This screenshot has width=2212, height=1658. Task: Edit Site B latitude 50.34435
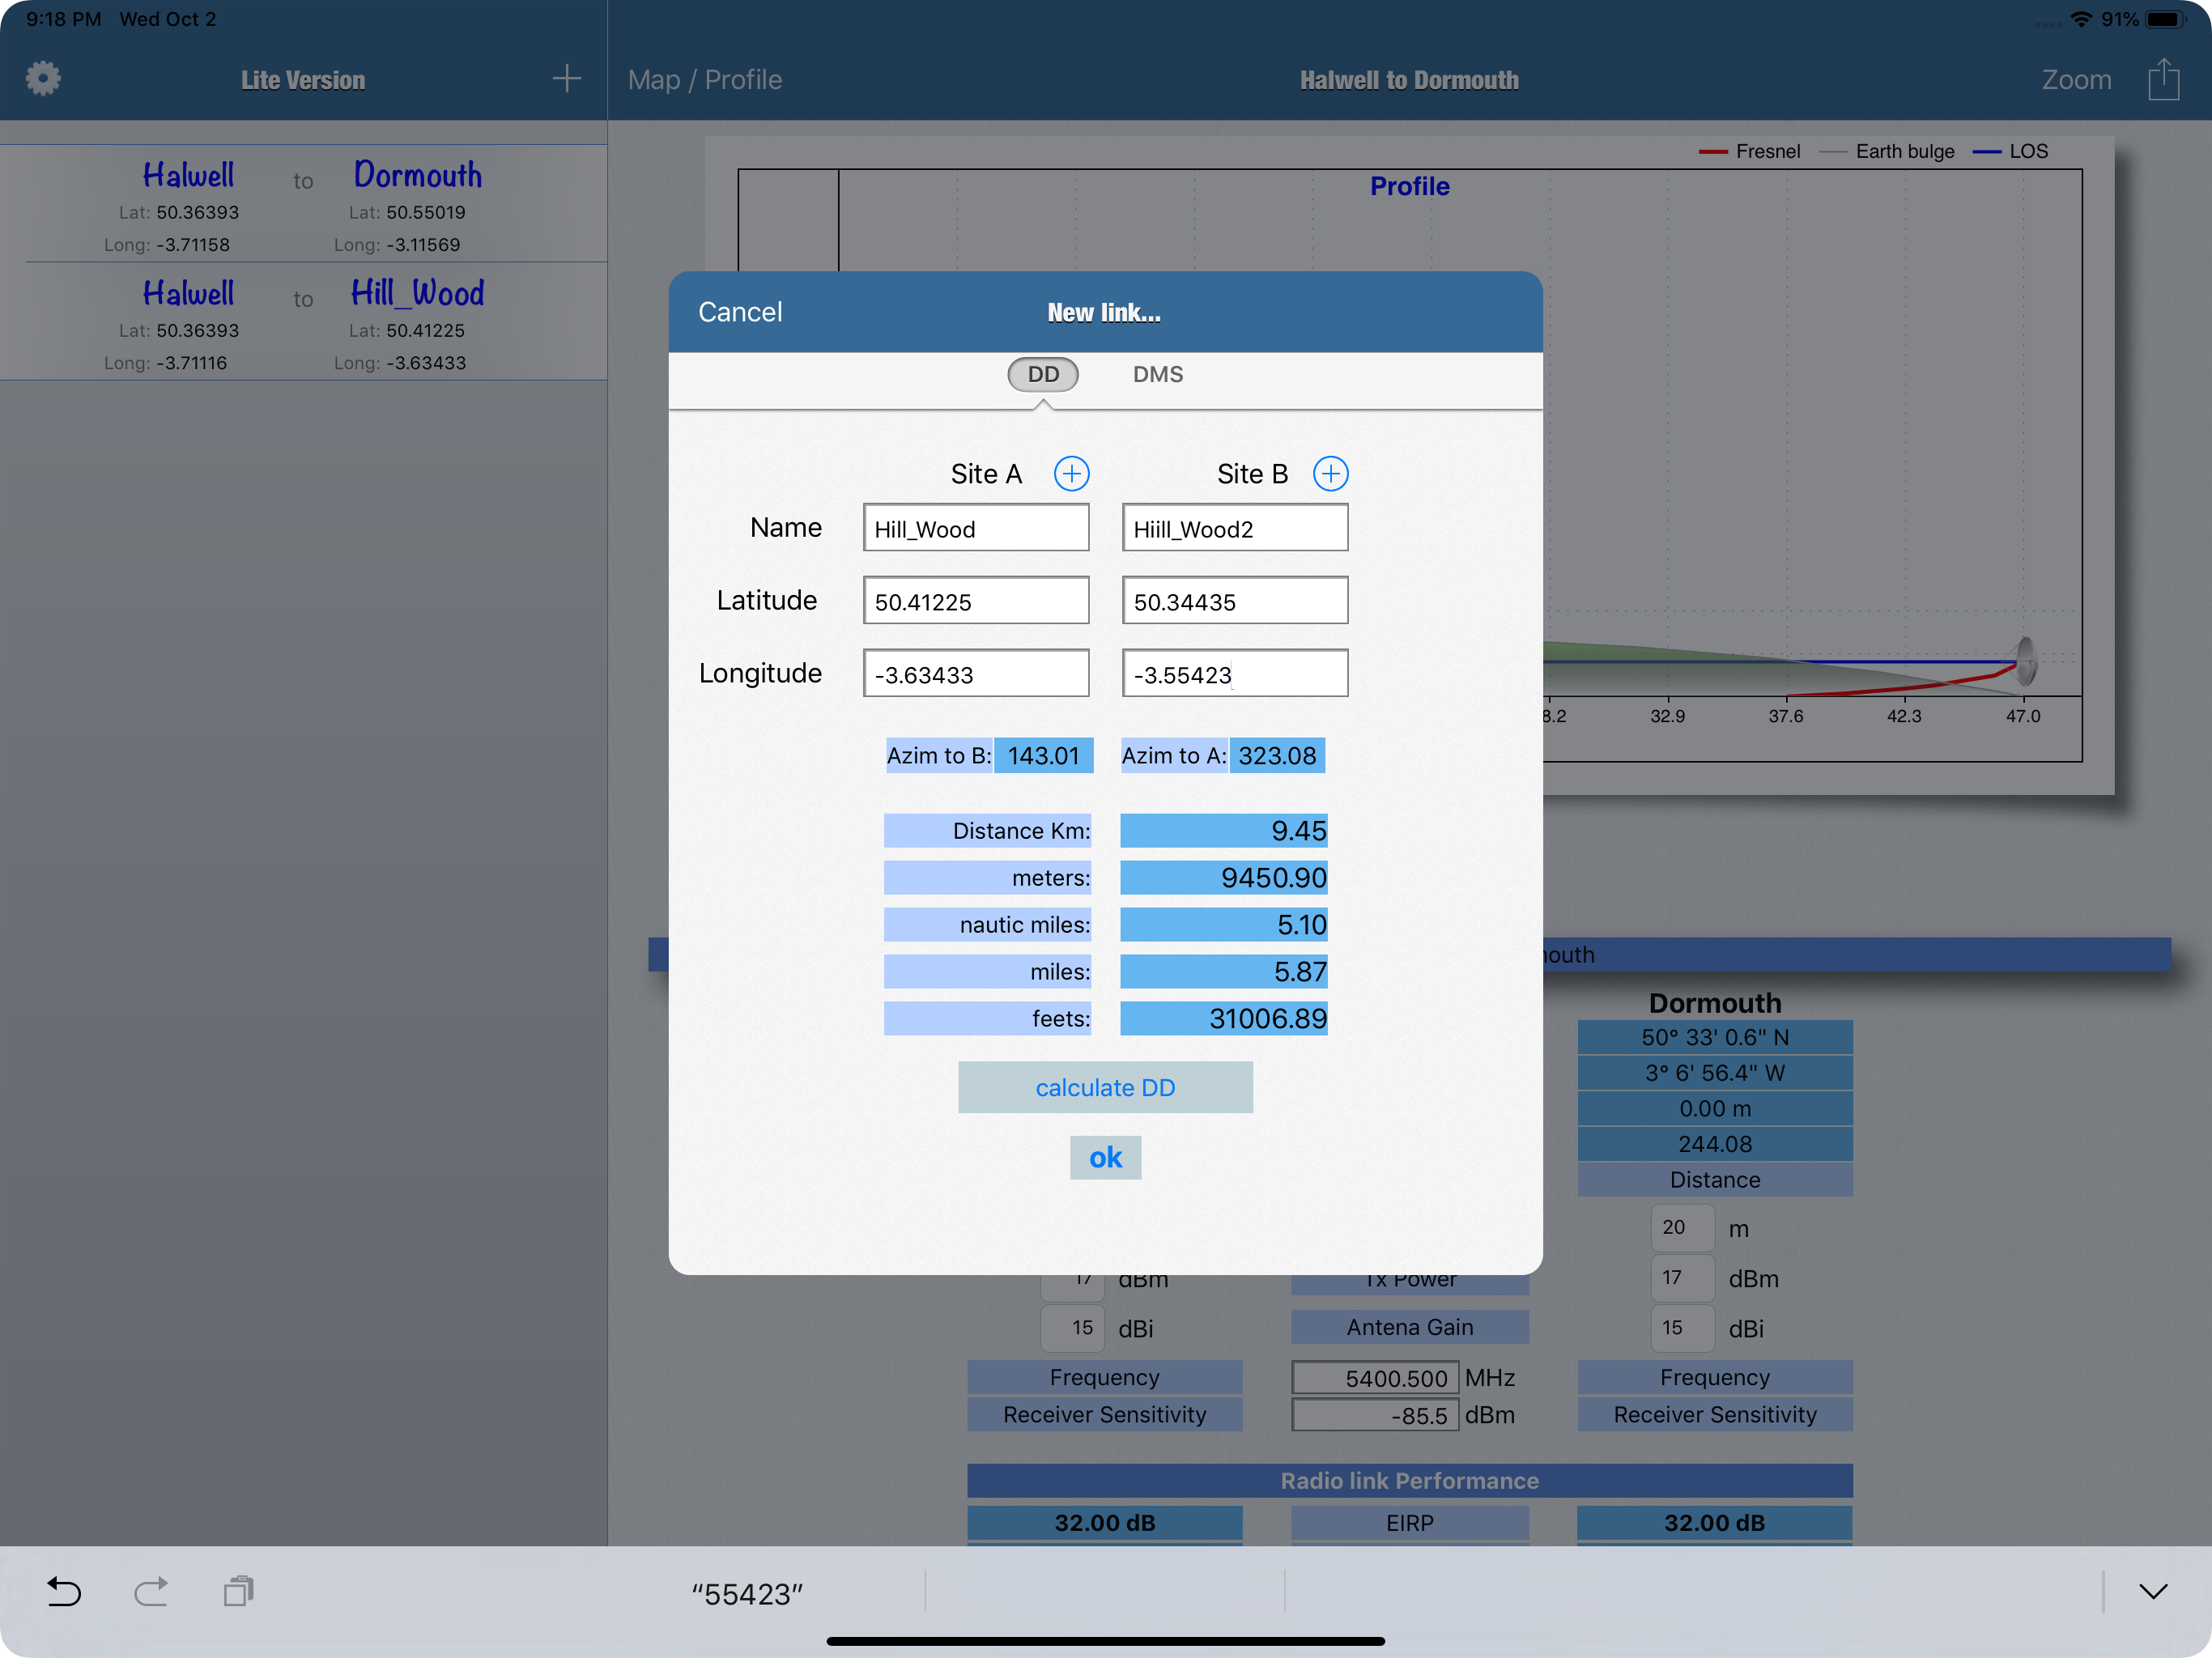(1235, 600)
